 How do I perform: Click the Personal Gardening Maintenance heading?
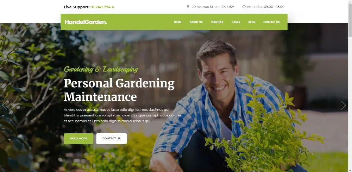pos(119,90)
